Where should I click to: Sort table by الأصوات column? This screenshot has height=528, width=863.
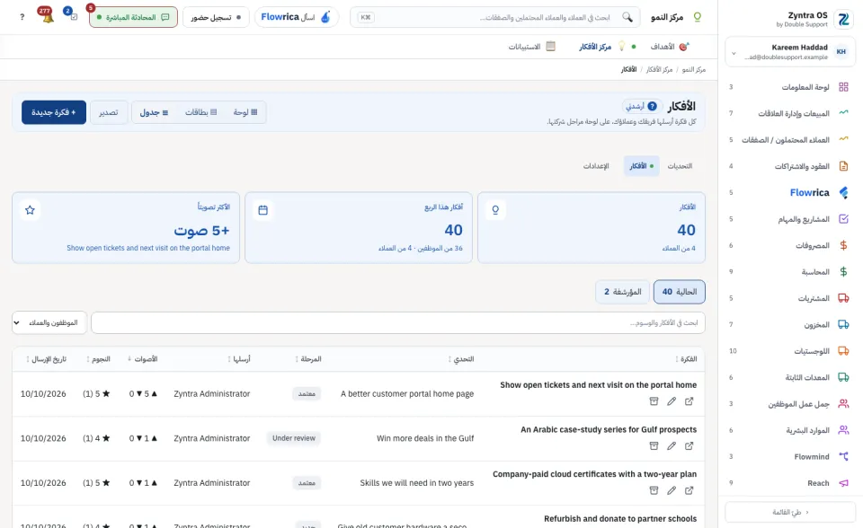tap(143, 359)
